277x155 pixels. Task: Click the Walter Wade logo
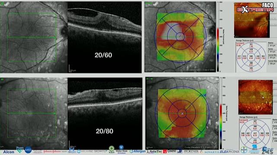point(121,149)
